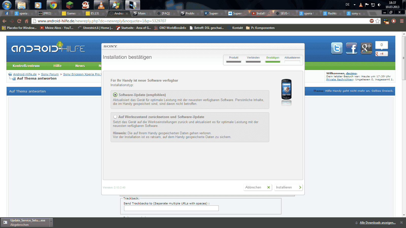This screenshot has height=228, width=406.
Task: Go back with Chrome's back arrow
Action: (x=4, y=21)
